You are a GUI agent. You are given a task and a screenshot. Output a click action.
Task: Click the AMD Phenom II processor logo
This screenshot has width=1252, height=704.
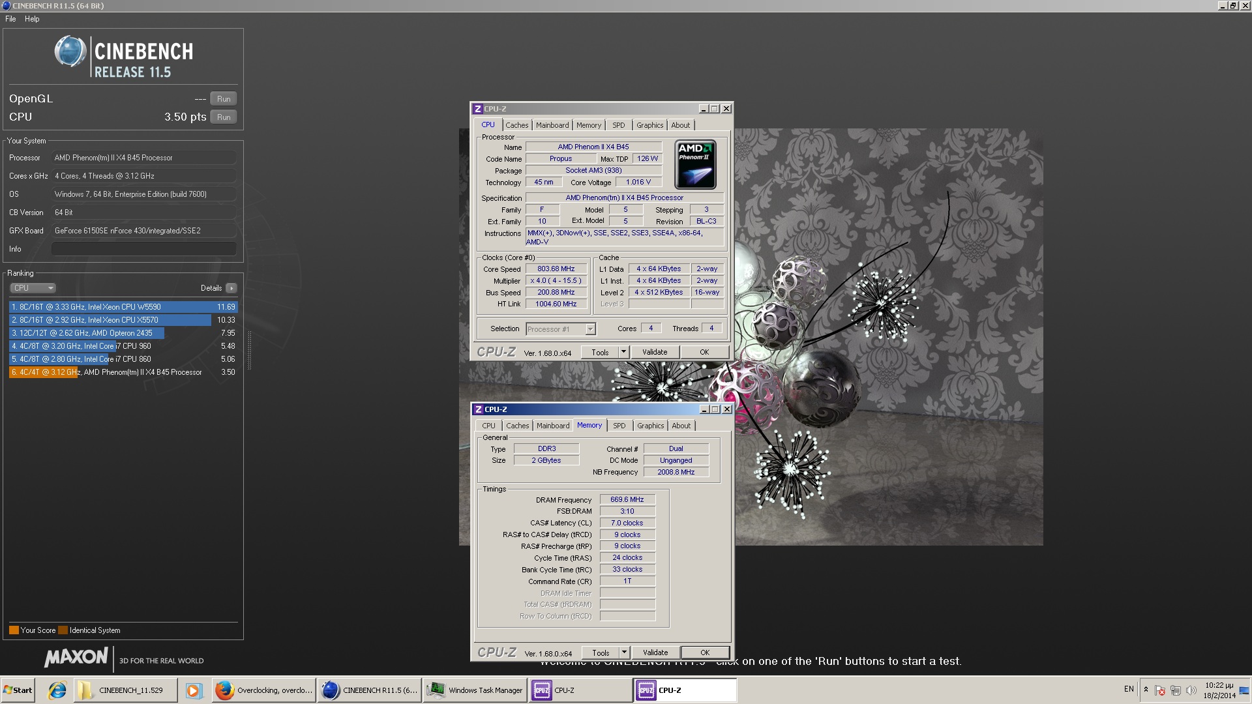pyautogui.click(x=695, y=164)
